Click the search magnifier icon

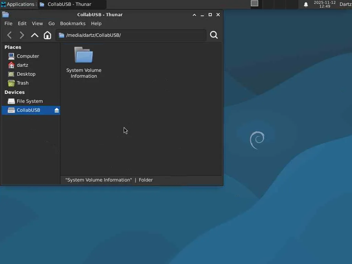click(x=214, y=35)
